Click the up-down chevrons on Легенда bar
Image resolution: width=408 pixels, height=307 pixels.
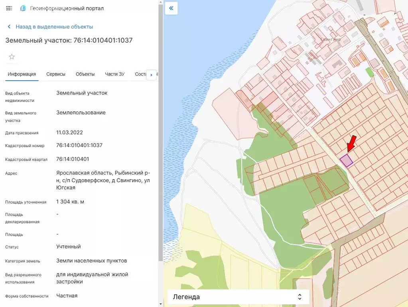pos(300,297)
